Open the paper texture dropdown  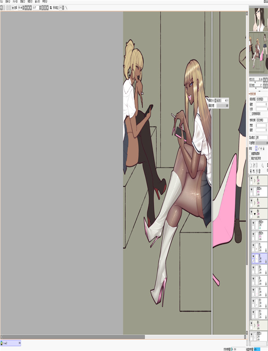[261, 99]
